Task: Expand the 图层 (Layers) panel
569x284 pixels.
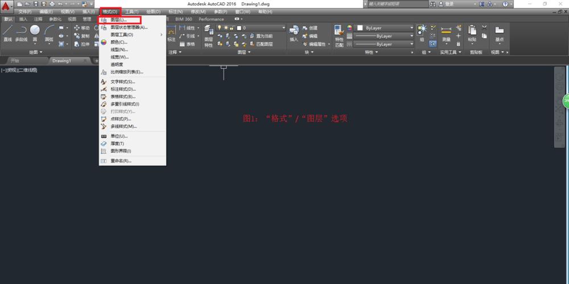Action: (x=244, y=52)
